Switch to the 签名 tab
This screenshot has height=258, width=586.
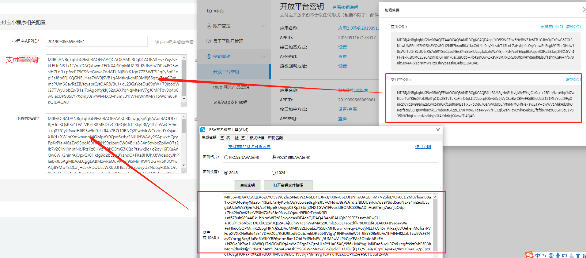(x=225, y=138)
